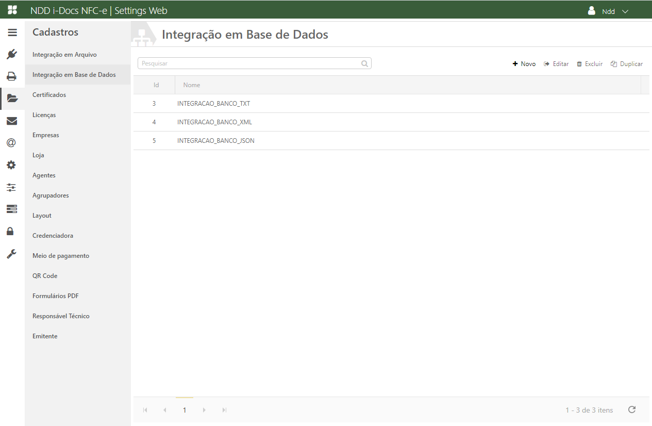
Task: Click the hamburger menu icon in sidebar
Action: (12, 32)
